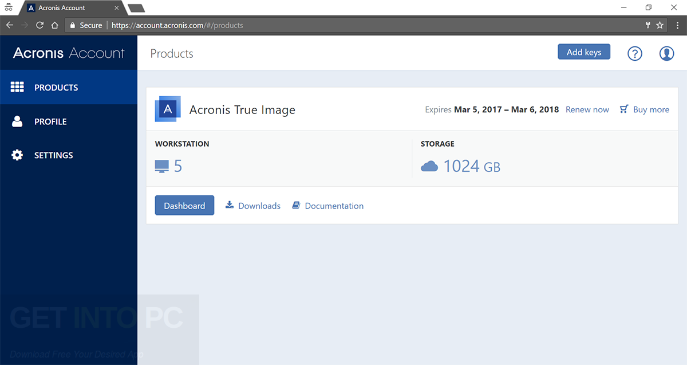Click the Secure label in address bar
The image size is (687, 365).
tap(91, 25)
